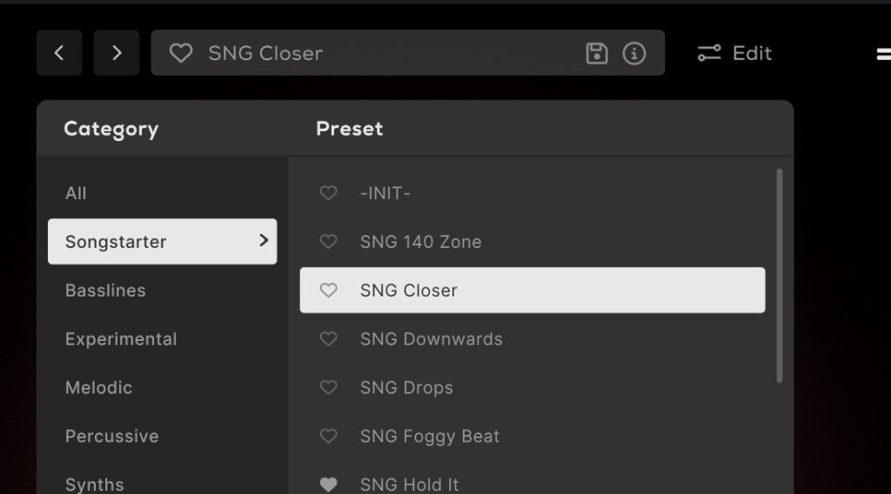
Task: Click the preset list scrollbar
Action: point(779,275)
